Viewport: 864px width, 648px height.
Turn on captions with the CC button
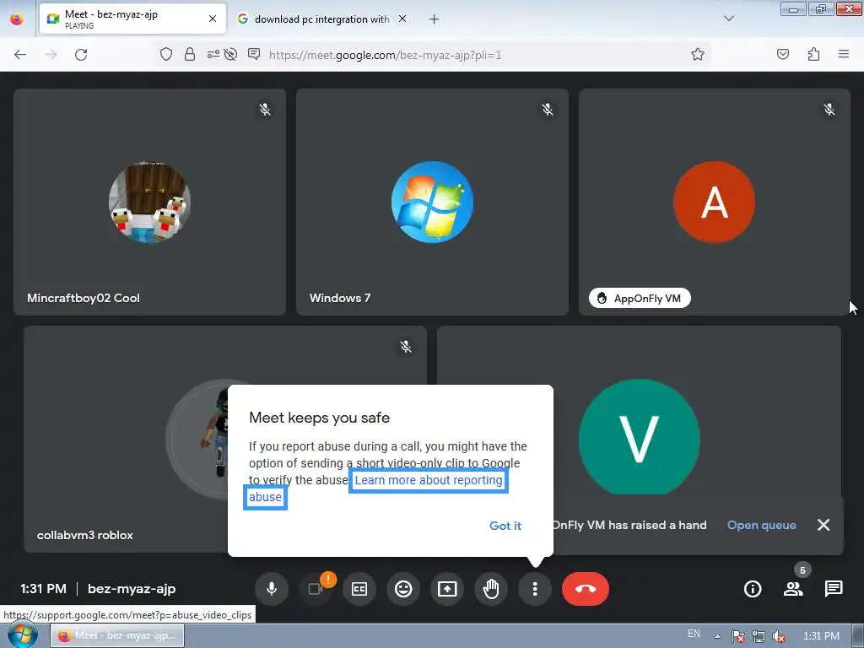coord(359,589)
